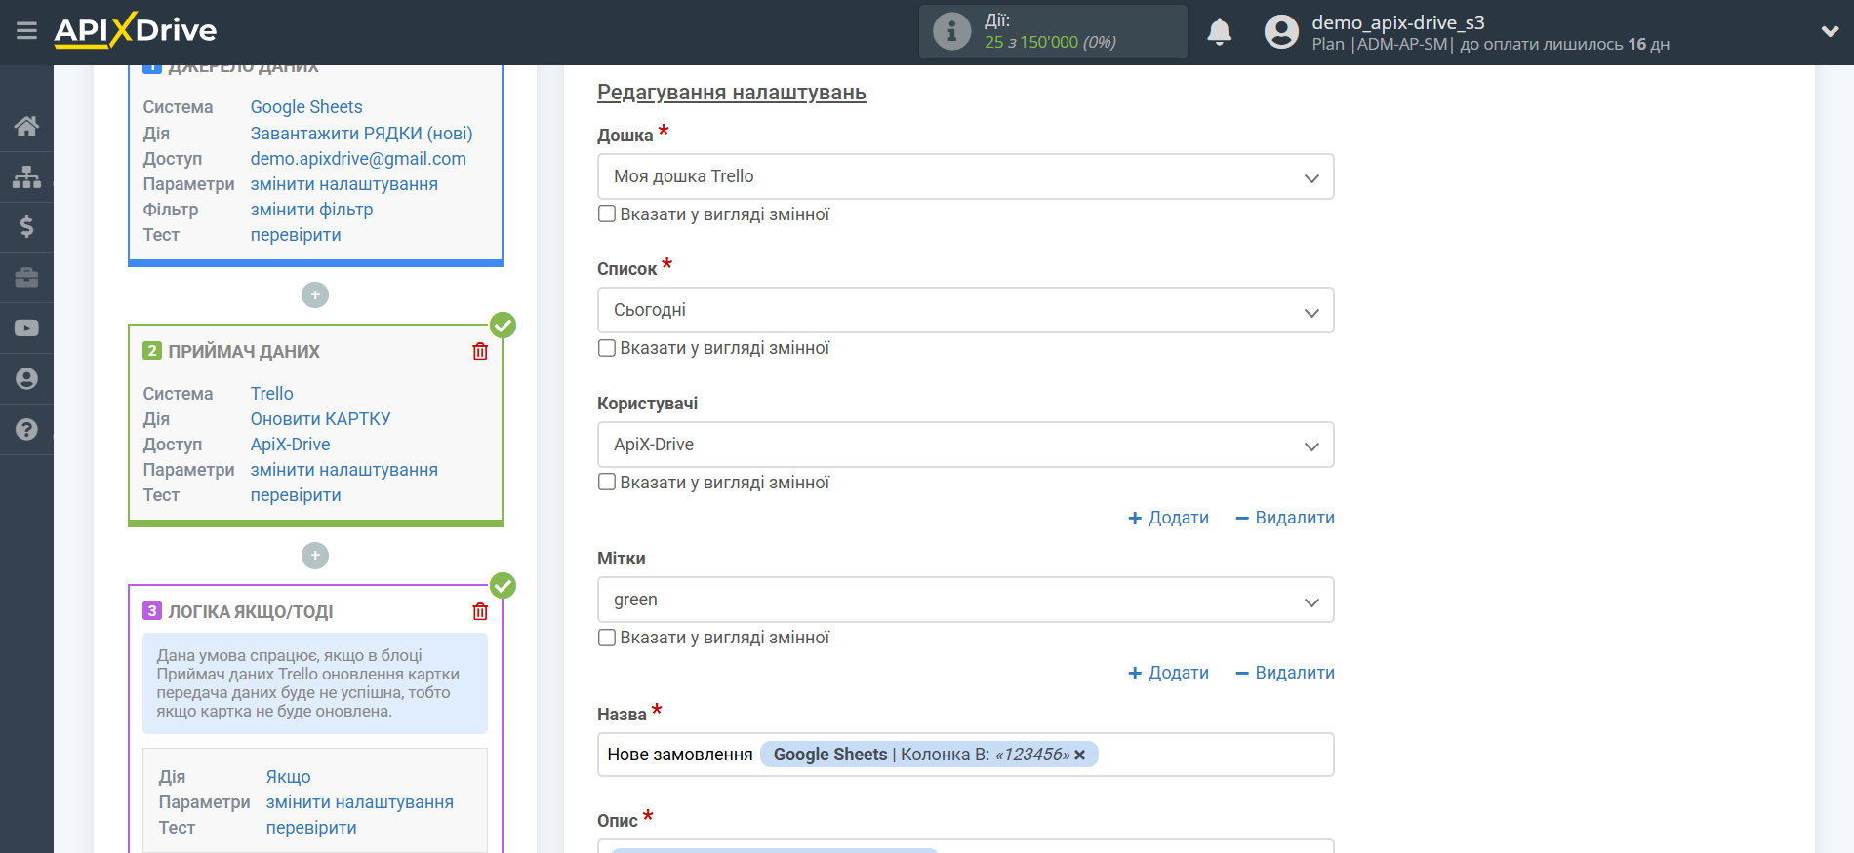The image size is (1854, 853).
Task: Check variable option under Користувачі
Action: pos(607,482)
